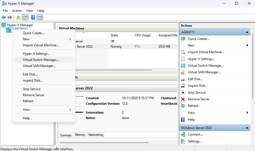This screenshot has height=151, width=255.
Task: Switch to the Networking tab
Action: pyautogui.click(x=96, y=135)
